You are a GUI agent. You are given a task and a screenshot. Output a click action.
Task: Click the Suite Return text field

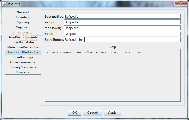pos(122,39)
